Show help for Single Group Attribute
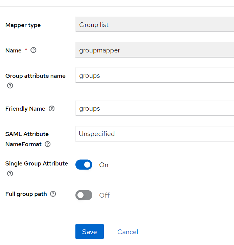Viewport: 234px width, 245px height. [10, 174]
